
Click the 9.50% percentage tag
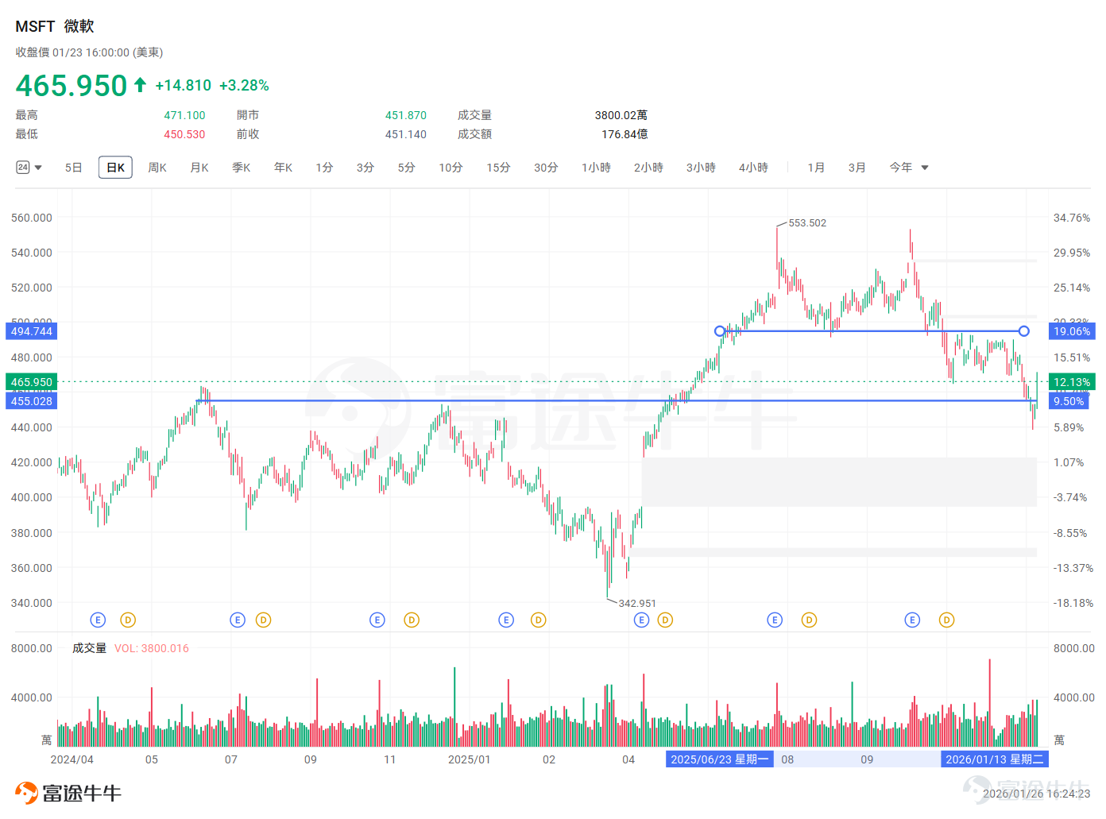[1069, 401]
